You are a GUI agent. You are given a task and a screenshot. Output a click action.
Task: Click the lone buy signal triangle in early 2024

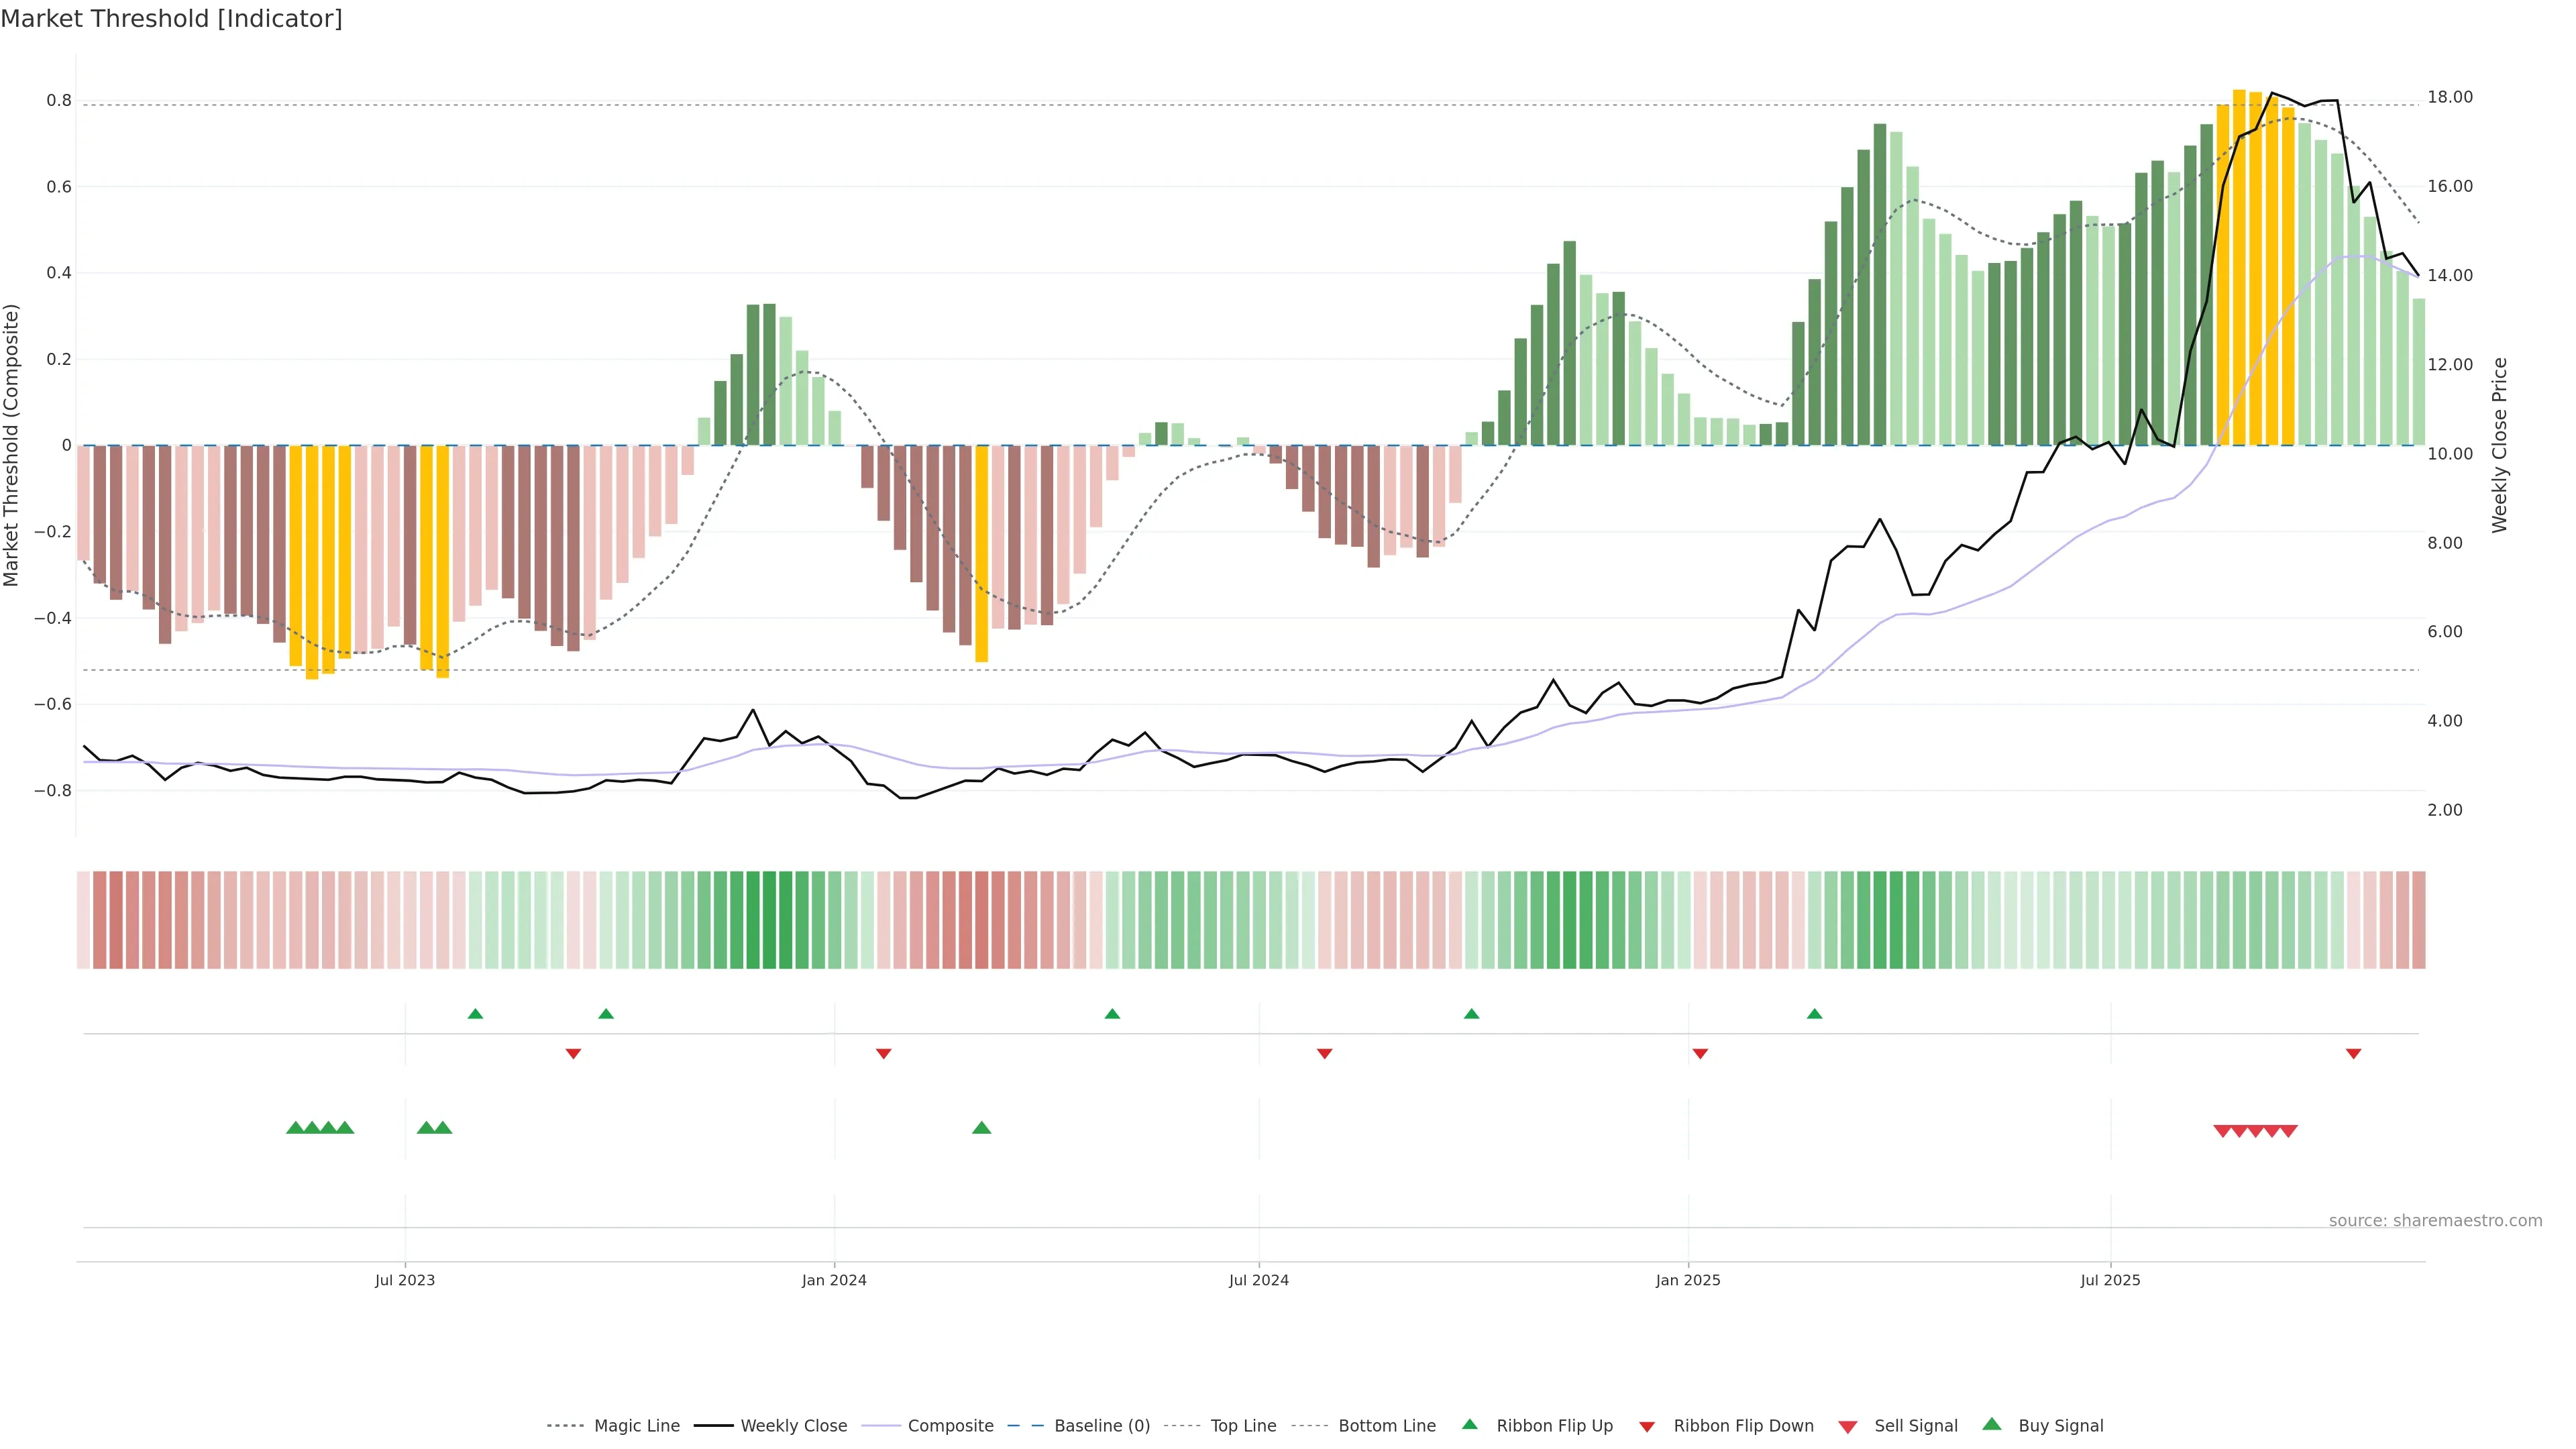coord(981,1128)
